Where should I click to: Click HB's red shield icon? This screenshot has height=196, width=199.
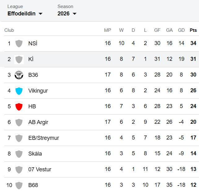coord(19,106)
